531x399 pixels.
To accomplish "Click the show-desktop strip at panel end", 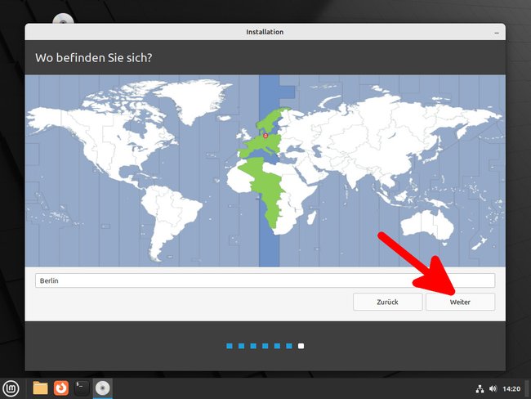I will (x=528, y=388).
